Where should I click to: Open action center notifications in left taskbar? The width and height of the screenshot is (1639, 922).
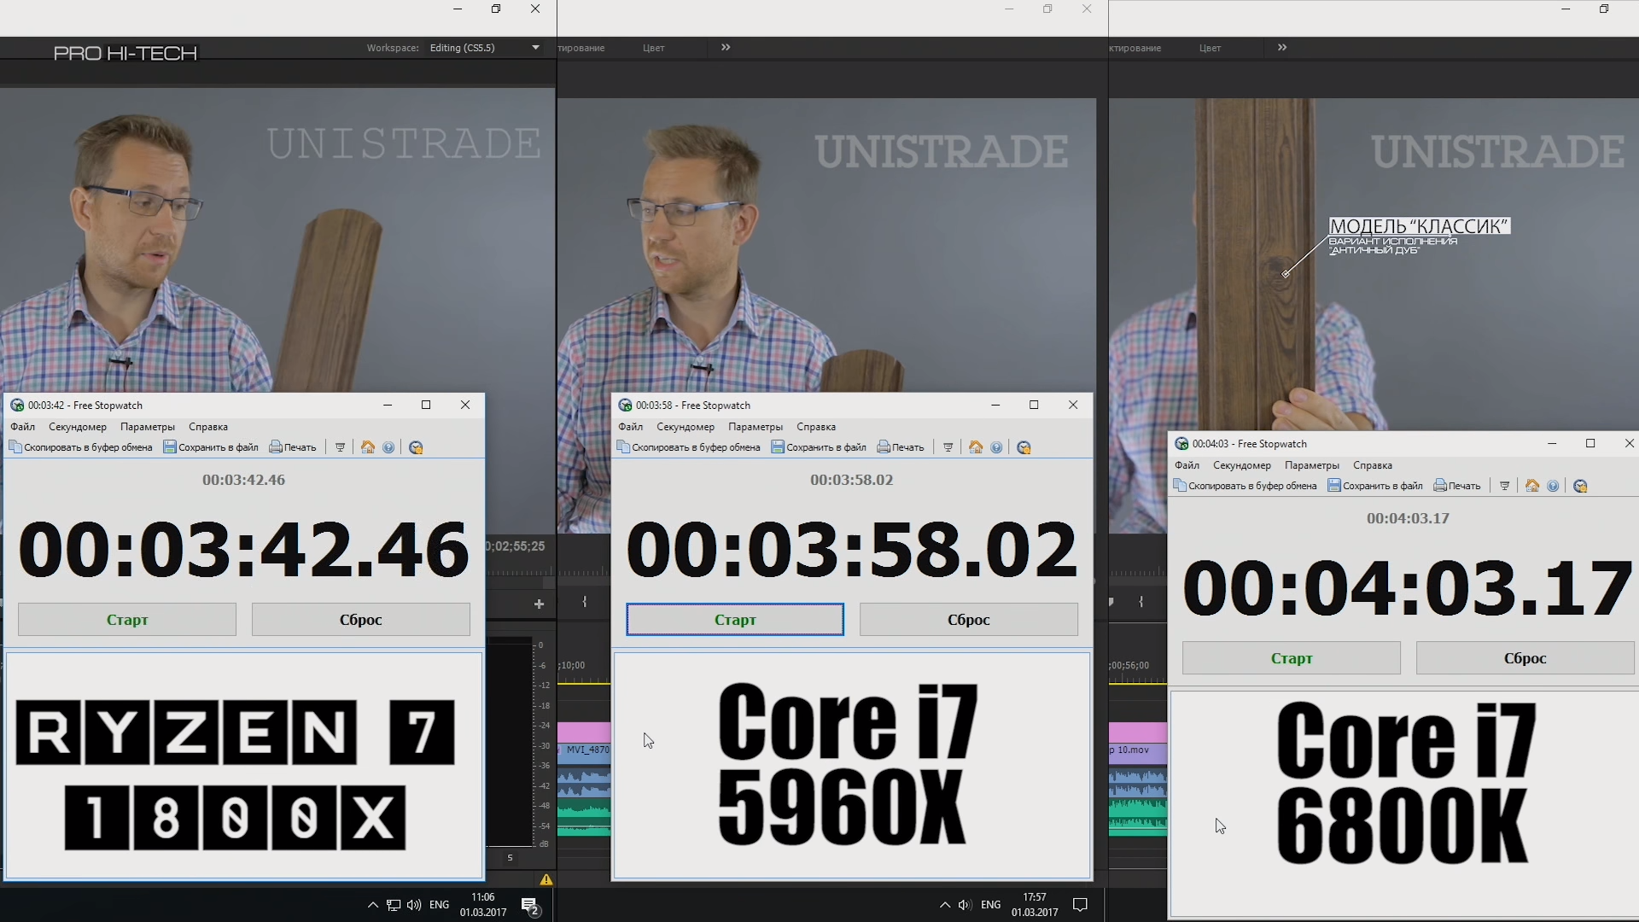[x=529, y=906]
